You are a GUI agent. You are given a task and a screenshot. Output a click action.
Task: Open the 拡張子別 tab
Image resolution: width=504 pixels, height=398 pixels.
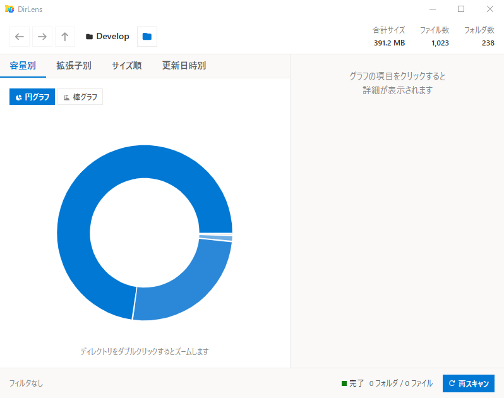click(x=74, y=66)
